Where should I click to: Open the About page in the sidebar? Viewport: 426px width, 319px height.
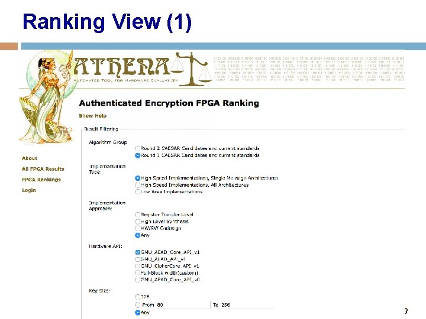pos(30,158)
